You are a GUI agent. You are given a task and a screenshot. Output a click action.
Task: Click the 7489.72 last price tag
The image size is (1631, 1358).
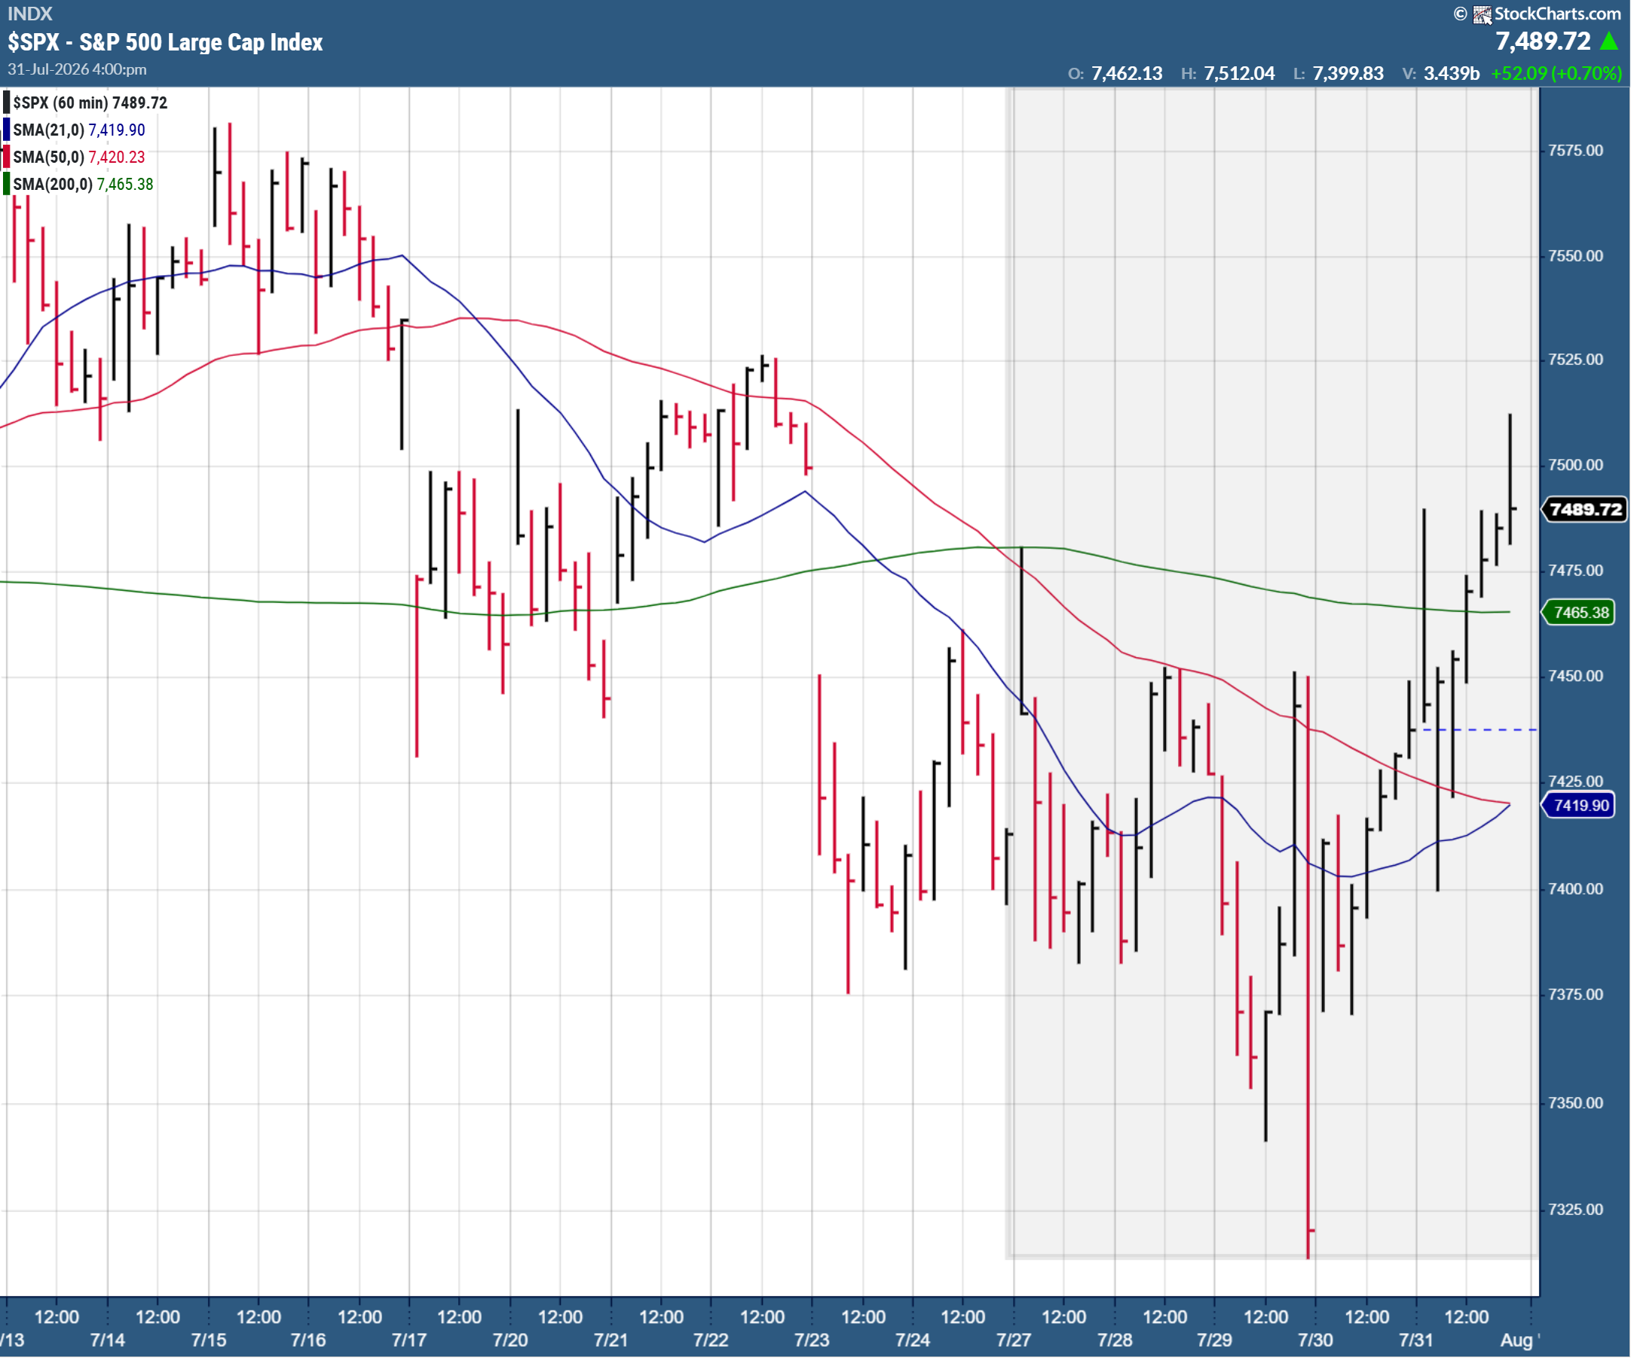click(x=1585, y=509)
